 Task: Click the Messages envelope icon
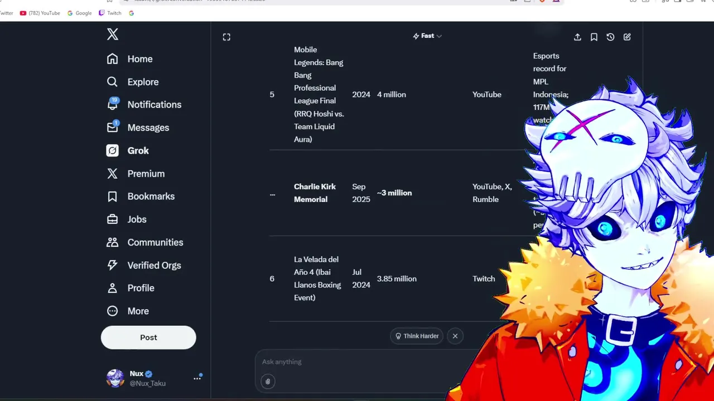tap(113, 127)
